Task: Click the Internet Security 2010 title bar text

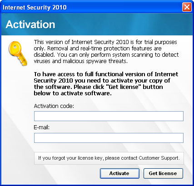Action: pos(35,7)
